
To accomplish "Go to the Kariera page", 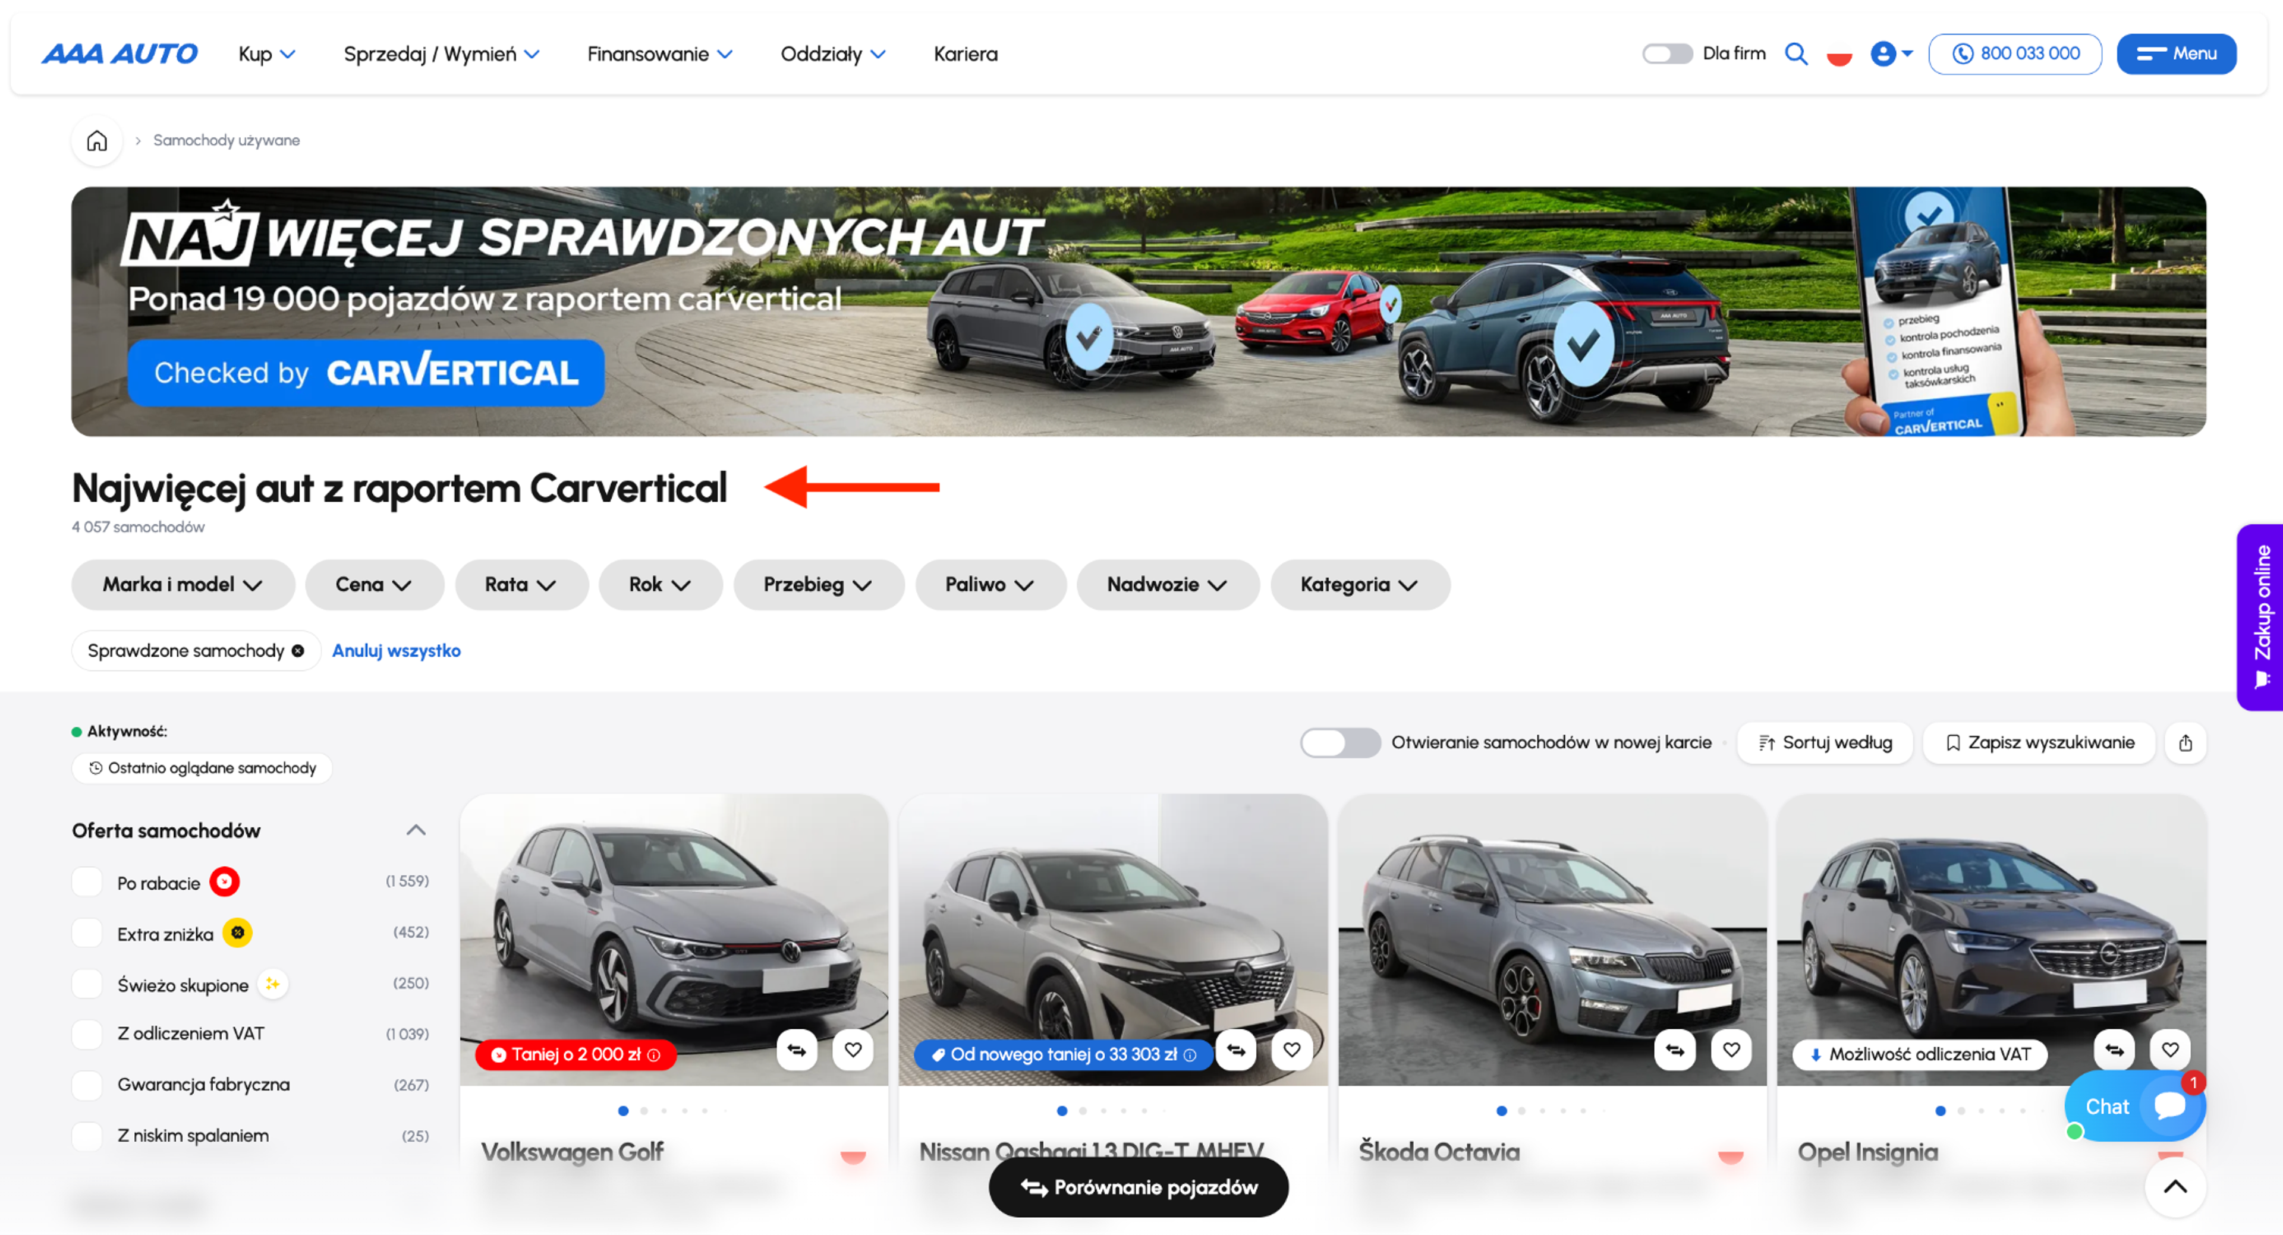I will [965, 54].
